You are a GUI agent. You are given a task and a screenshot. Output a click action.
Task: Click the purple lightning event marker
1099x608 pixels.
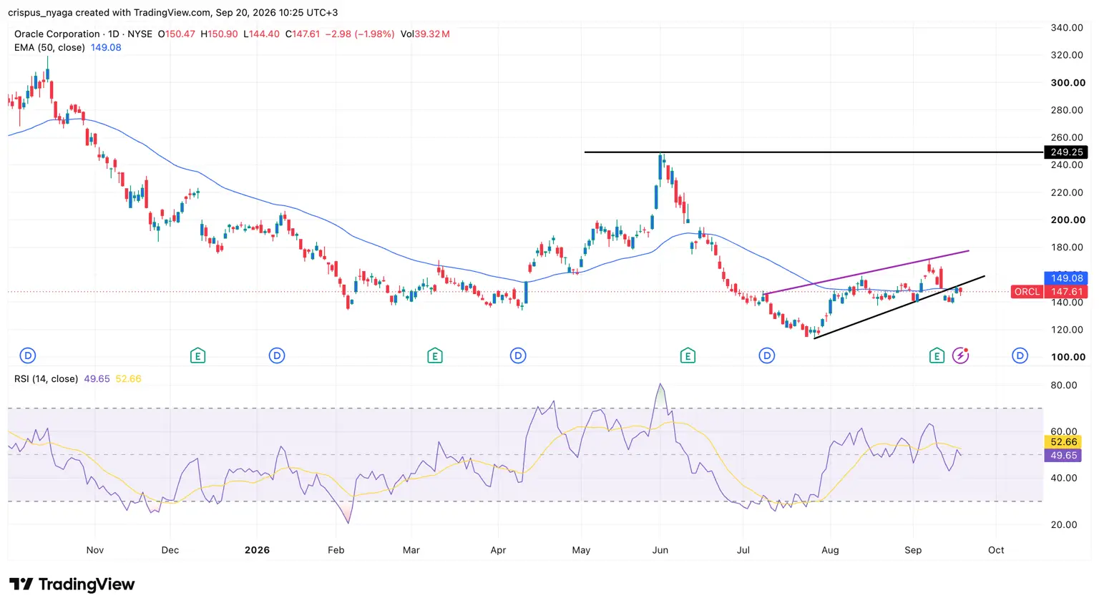960,356
